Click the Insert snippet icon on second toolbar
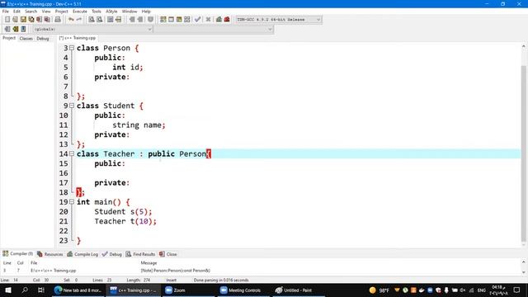 point(7,29)
